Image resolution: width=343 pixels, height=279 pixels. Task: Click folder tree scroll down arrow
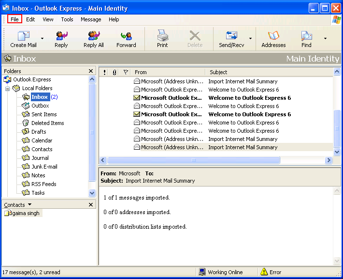coord(92,193)
